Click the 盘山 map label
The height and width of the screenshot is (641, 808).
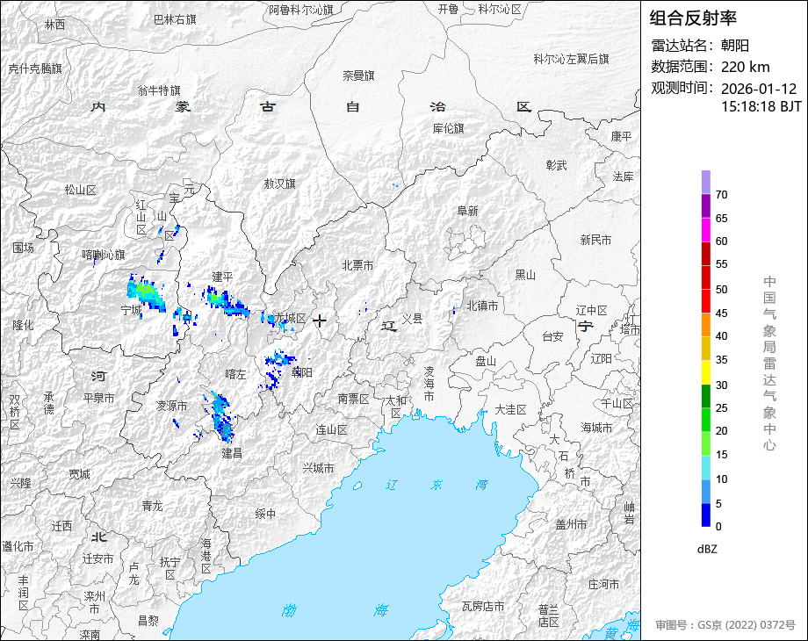pyautogui.click(x=486, y=361)
